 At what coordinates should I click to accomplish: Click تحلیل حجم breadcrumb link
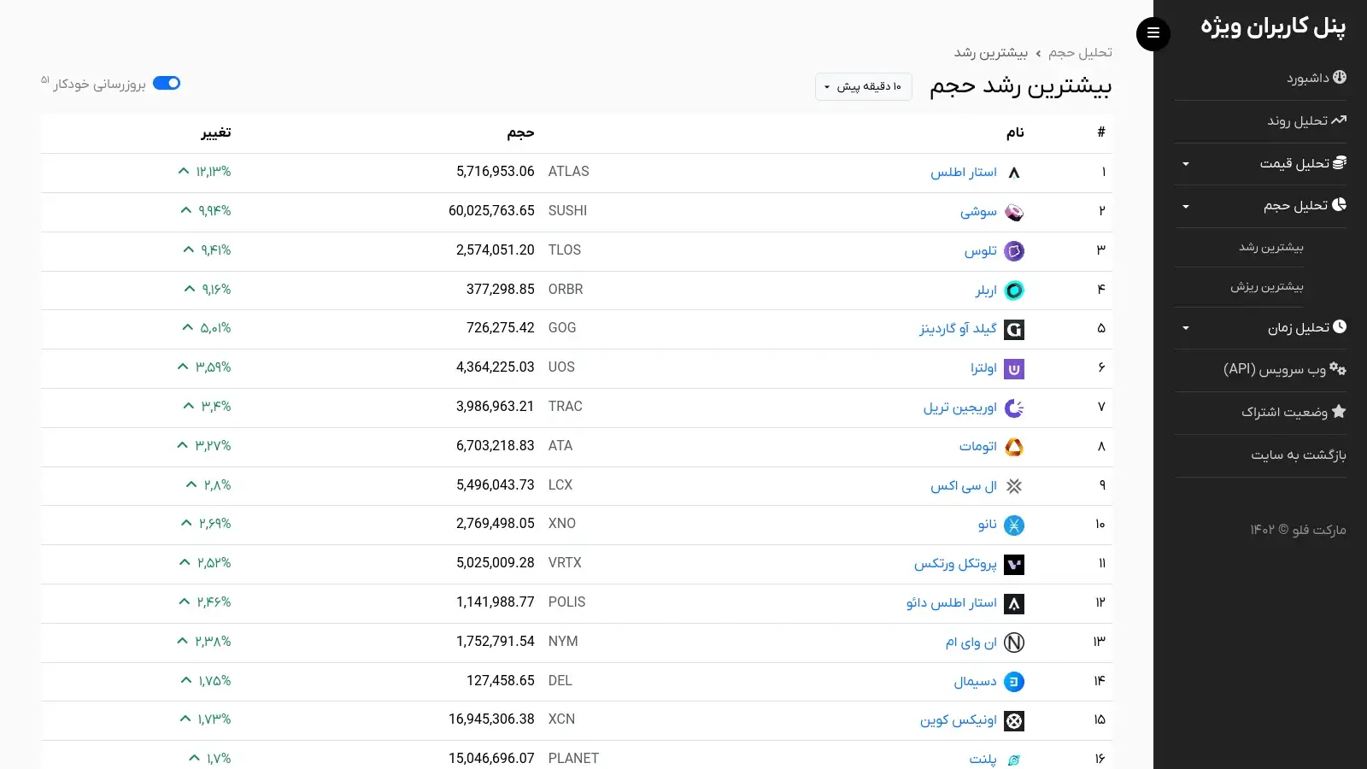pos(1080,53)
